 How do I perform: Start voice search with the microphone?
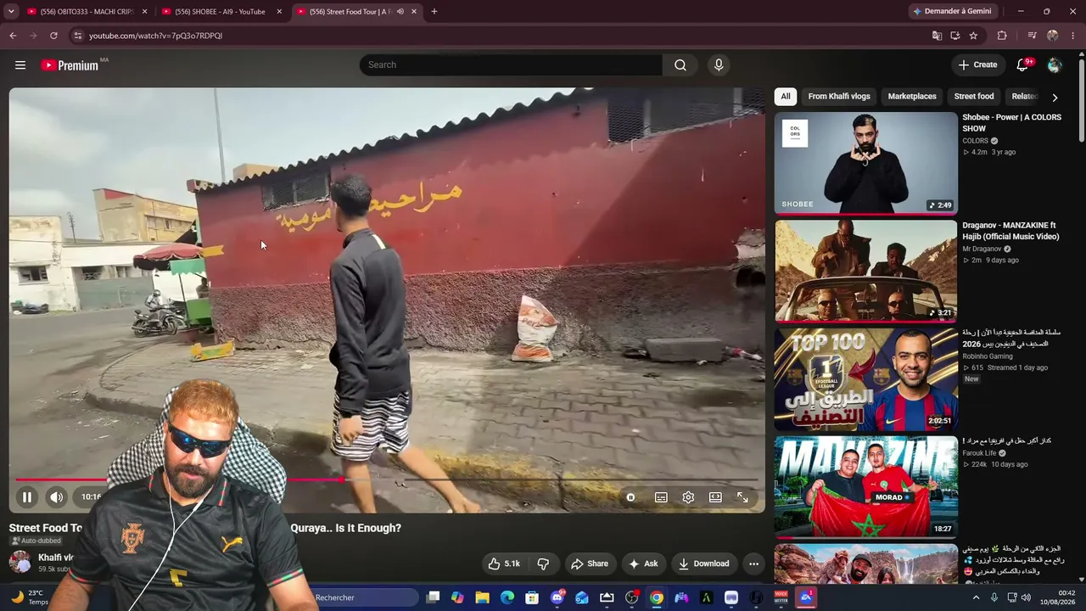[x=719, y=65]
